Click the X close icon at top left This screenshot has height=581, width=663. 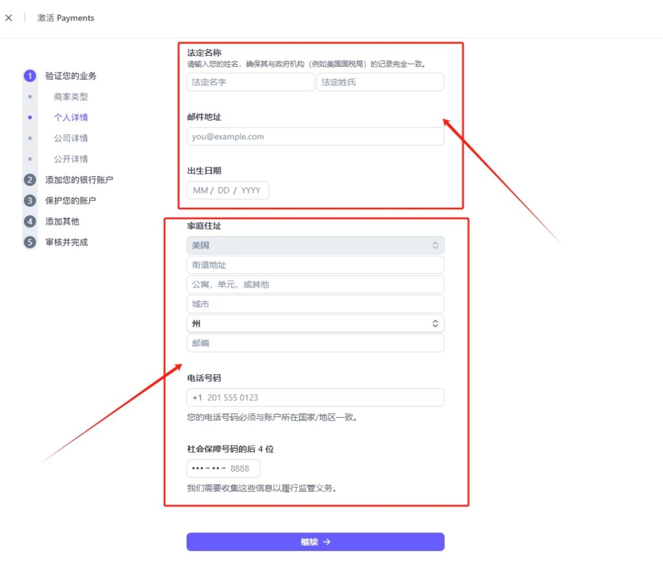pos(8,17)
